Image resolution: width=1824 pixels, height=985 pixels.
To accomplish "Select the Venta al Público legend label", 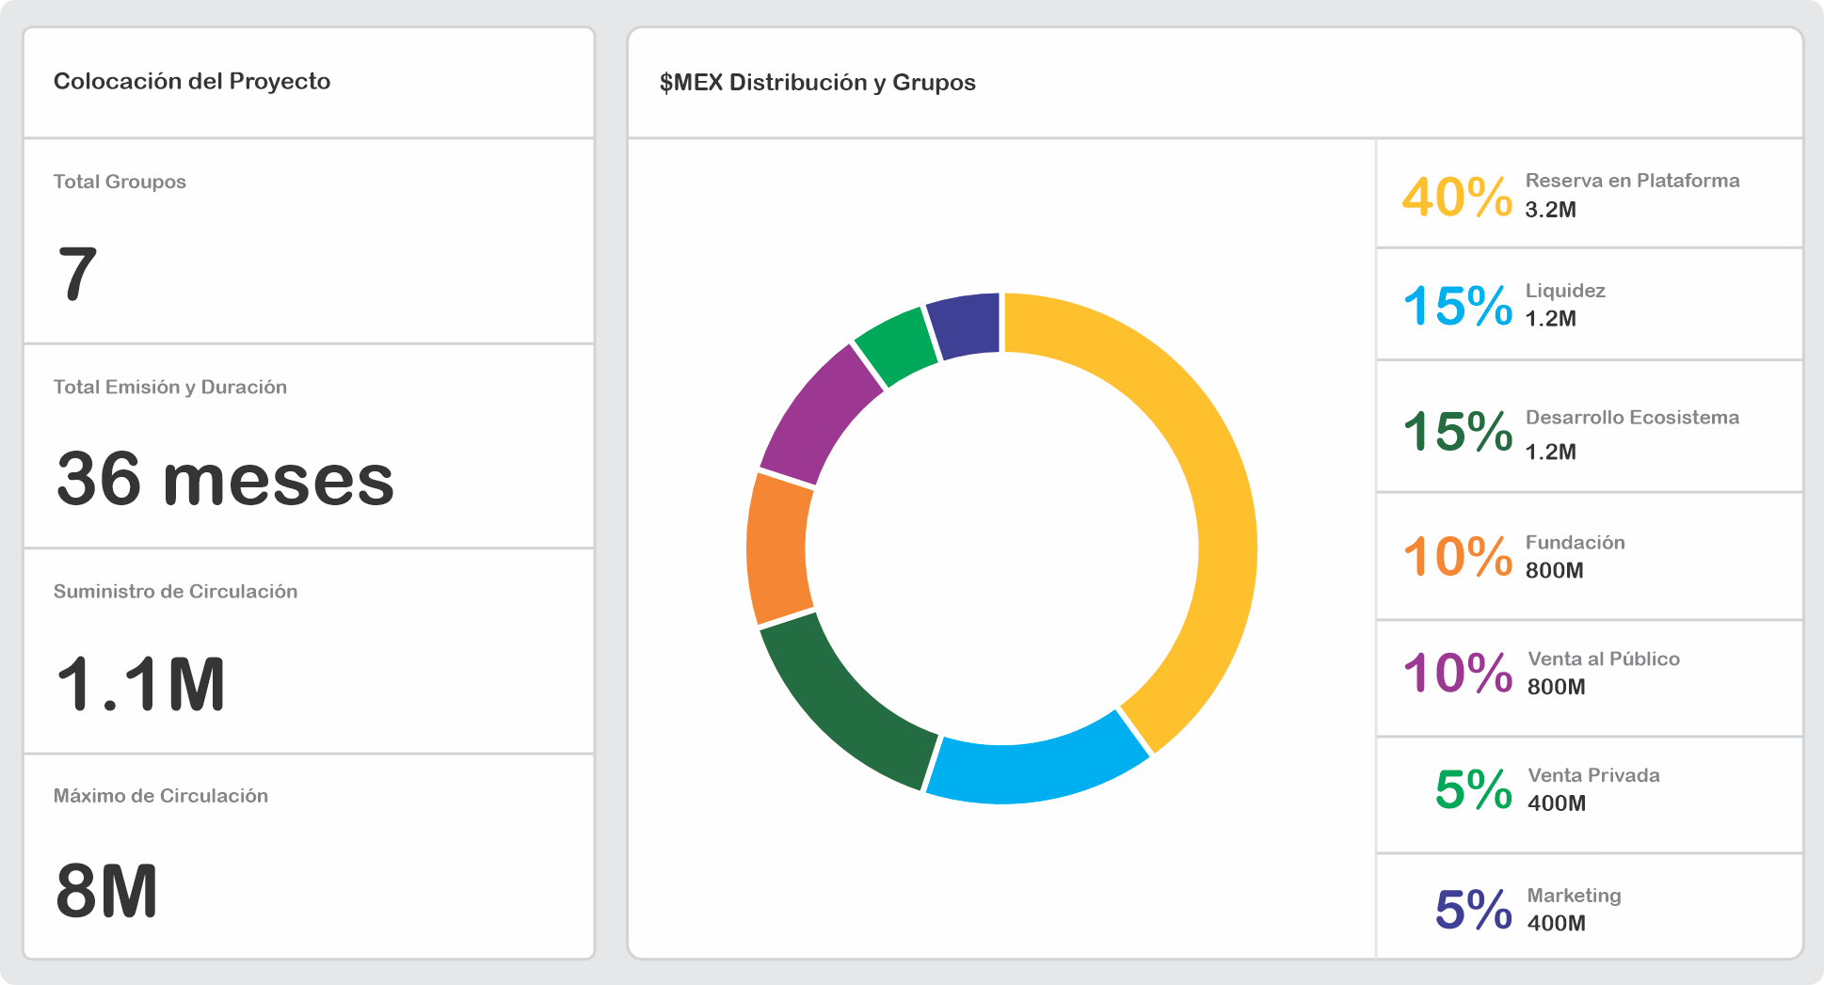I will click(x=1603, y=659).
